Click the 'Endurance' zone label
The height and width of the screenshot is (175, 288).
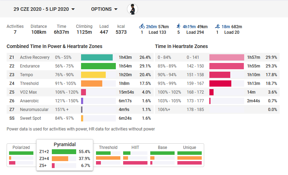click(x=30, y=66)
